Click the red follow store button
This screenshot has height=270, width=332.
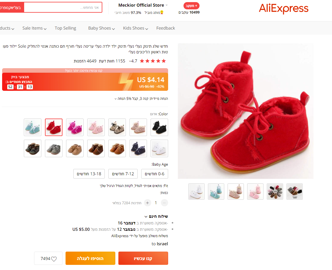point(191,6)
